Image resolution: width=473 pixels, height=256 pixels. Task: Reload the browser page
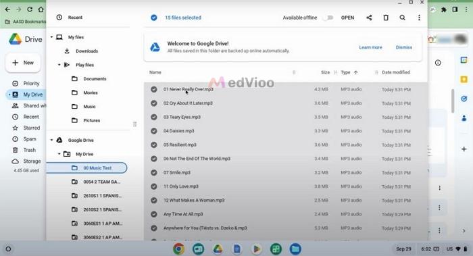point(30,9)
